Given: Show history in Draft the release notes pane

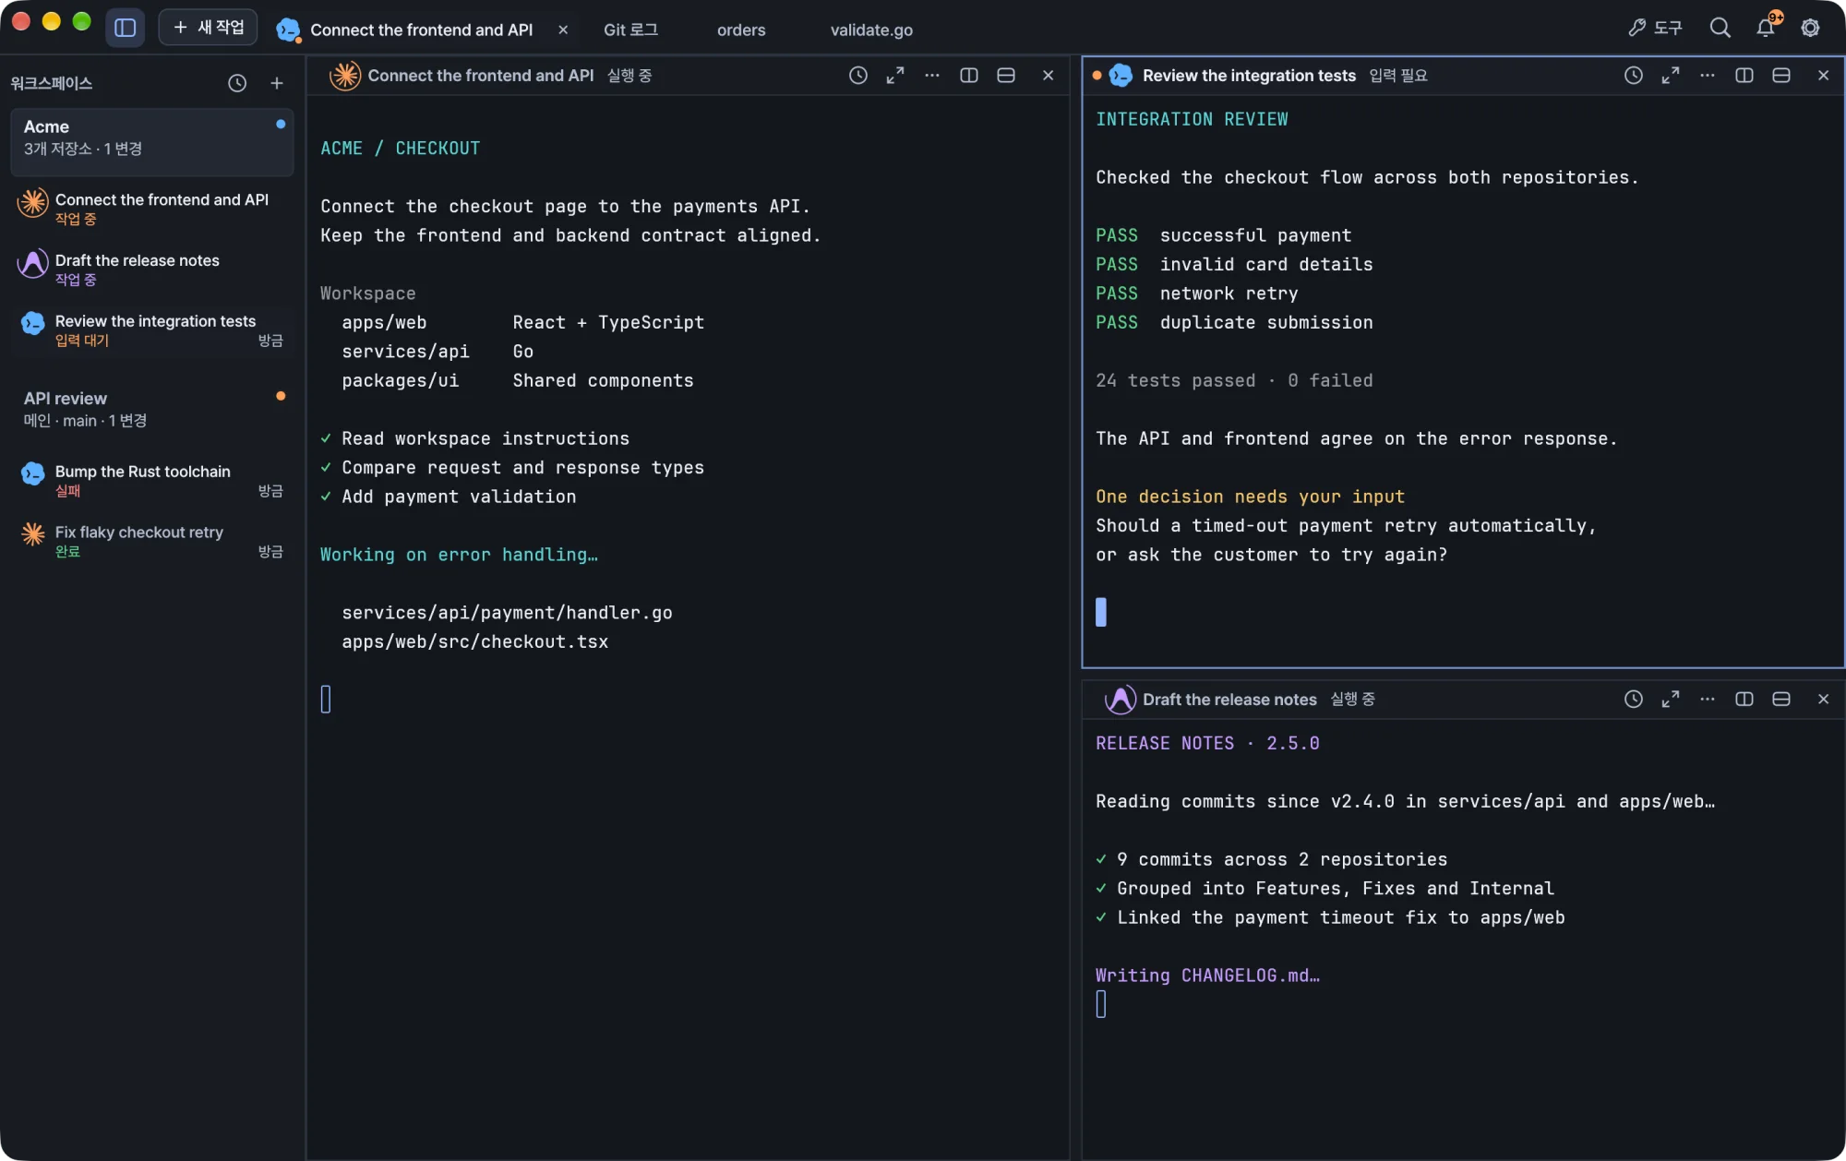Looking at the screenshot, I should [1634, 700].
